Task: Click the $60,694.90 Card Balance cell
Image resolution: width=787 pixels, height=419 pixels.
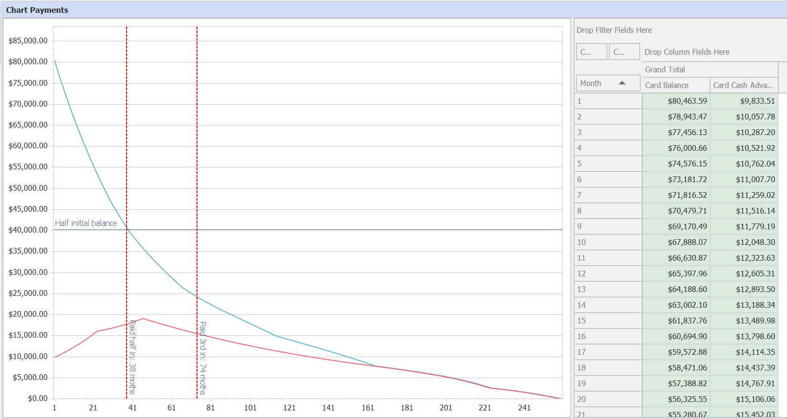Action: [687, 336]
